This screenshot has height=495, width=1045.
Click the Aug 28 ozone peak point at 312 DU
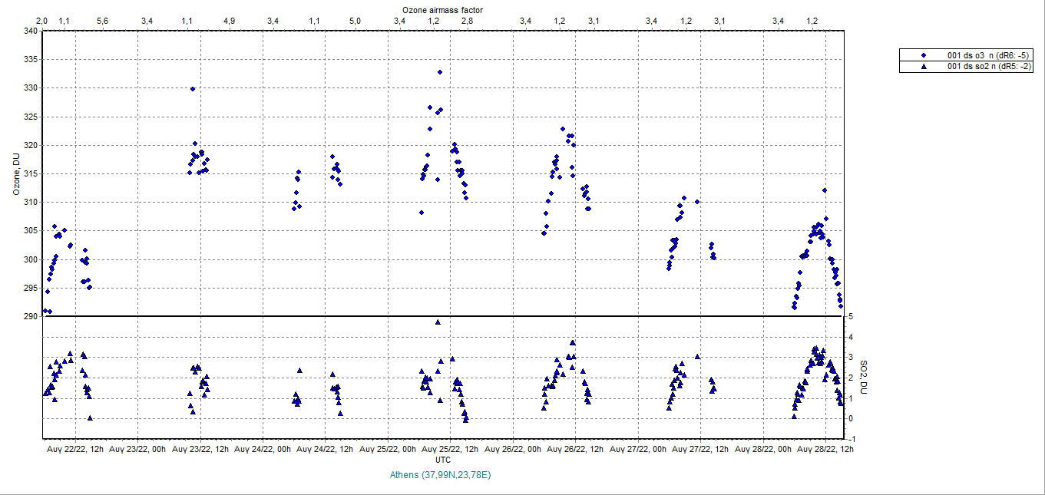coord(825,190)
